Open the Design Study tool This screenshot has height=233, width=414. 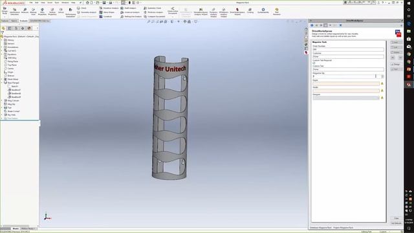[x=5, y=11]
